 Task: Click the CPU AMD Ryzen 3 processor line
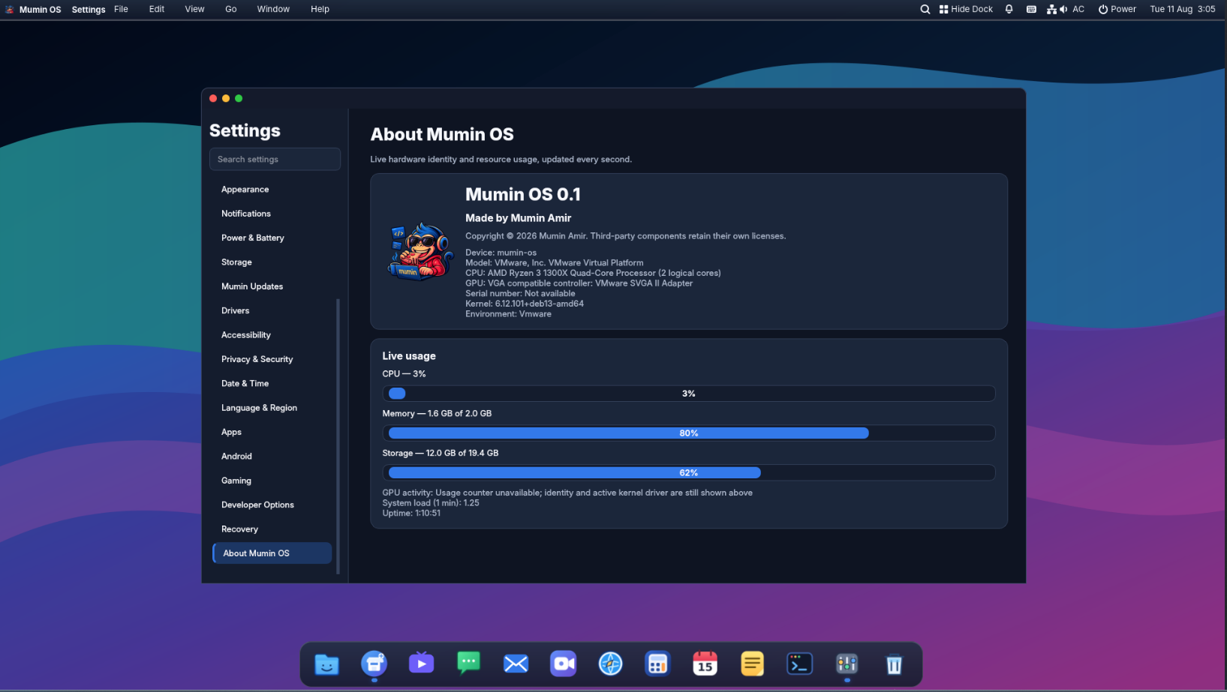point(593,273)
